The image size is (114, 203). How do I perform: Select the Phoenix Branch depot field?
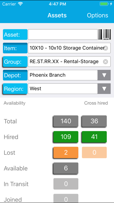click(x=63, y=75)
